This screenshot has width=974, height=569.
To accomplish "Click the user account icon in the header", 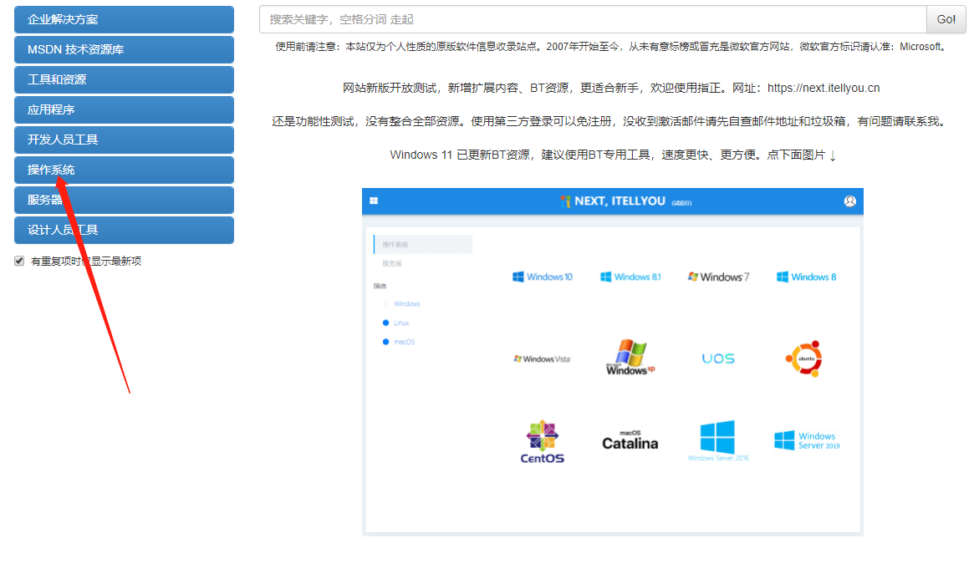I will [x=850, y=201].
